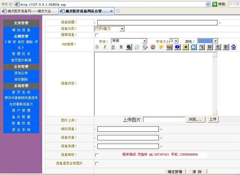The height and width of the screenshot is (175, 240).
Task: Open a new browser tab with the plus icon
Action: click(x=118, y=11)
